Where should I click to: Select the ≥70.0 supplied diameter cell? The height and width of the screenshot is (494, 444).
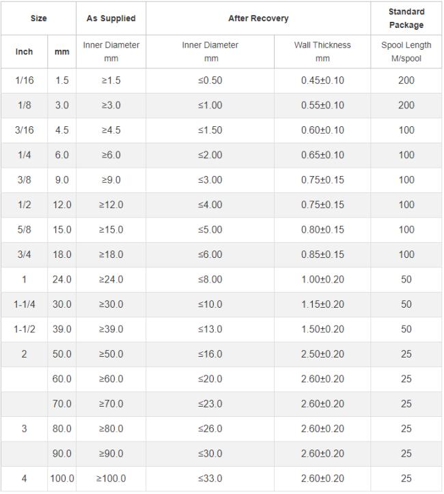(111, 404)
